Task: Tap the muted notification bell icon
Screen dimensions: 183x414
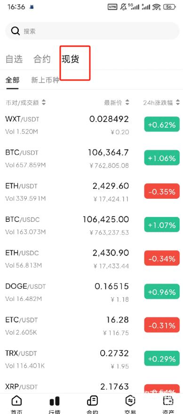Action: click(123, 7)
